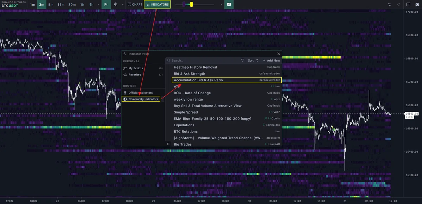The height and width of the screenshot is (204, 422).
Task: Select Liquidations indicator
Action: pyautogui.click(x=226, y=125)
